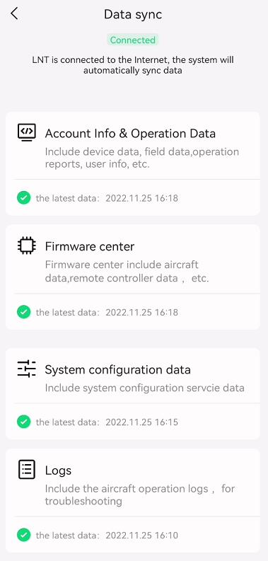Click the Firmware center chip icon
The image size is (268, 561).
[x=27, y=246]
